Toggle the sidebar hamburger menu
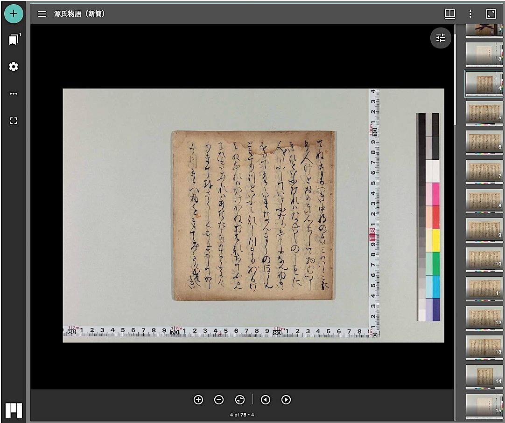The image size is (505, 423). point(42,14)
